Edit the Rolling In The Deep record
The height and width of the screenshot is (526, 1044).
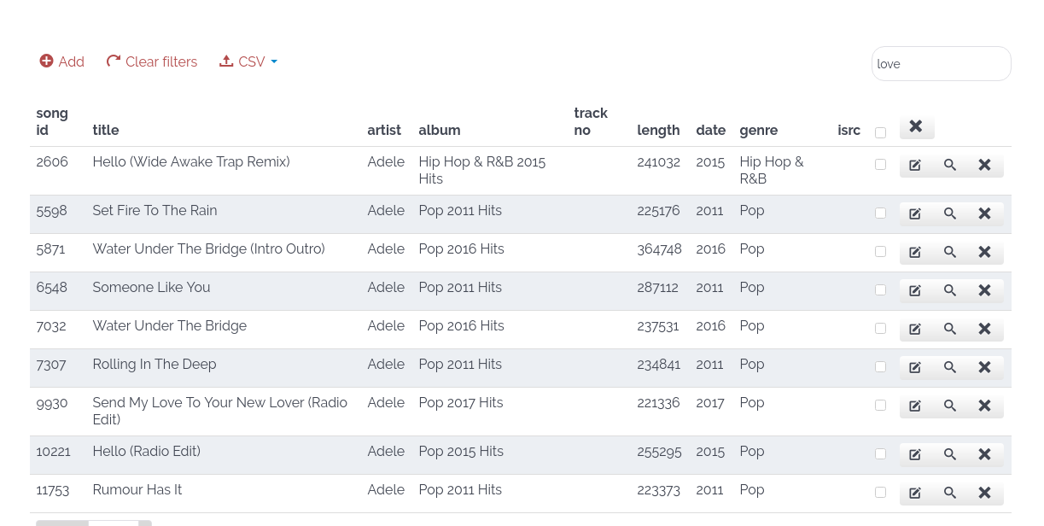click(x=915, y=367)
